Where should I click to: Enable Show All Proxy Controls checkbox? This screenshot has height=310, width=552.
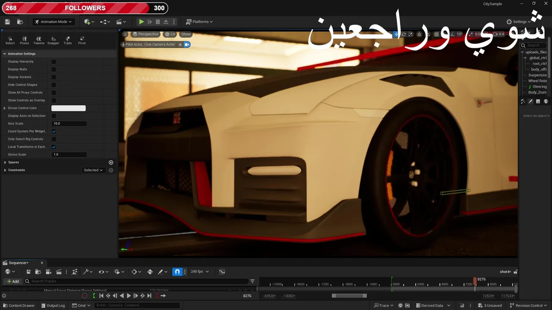(54, 93)
